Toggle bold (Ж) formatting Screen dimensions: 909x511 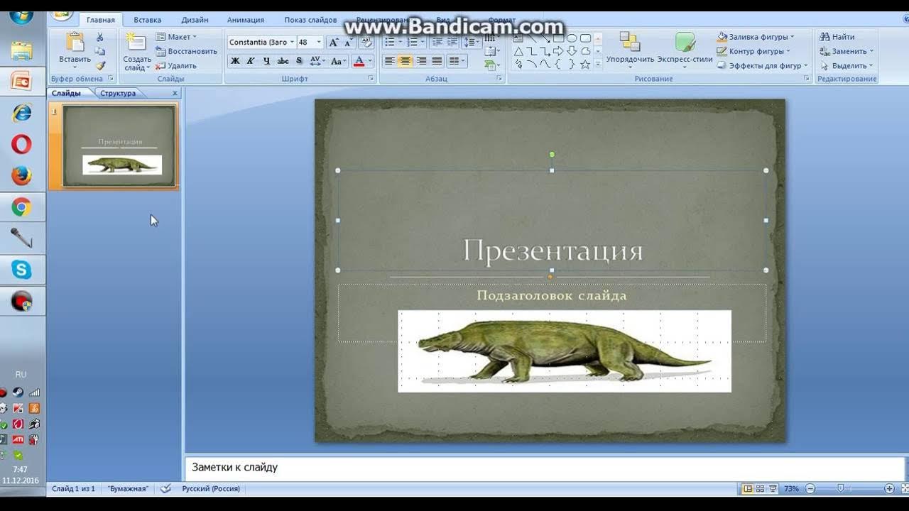(x=235, y=61)
